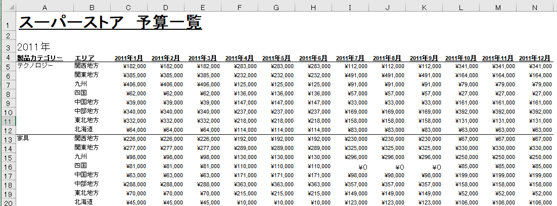Select column N header
Viewport: 557px width, 206px height.
point(535,8)
